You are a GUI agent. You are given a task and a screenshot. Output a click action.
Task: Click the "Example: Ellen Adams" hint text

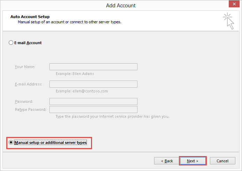(x=75, y=74)
